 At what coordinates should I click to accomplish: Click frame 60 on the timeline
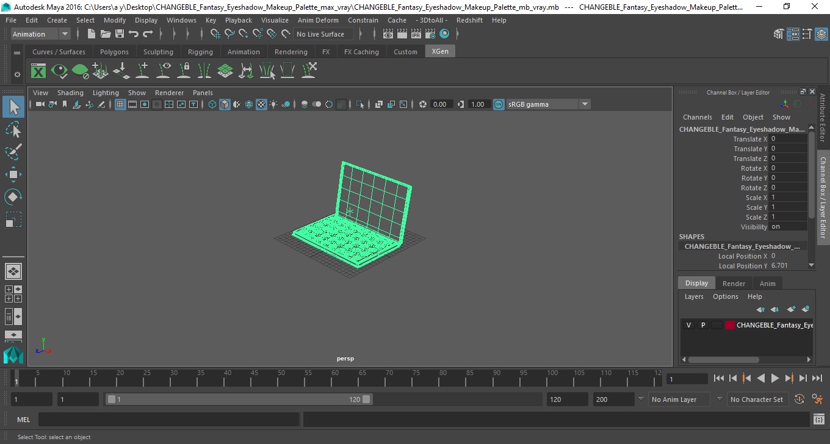pyautogui.click(x=335, y=378)
